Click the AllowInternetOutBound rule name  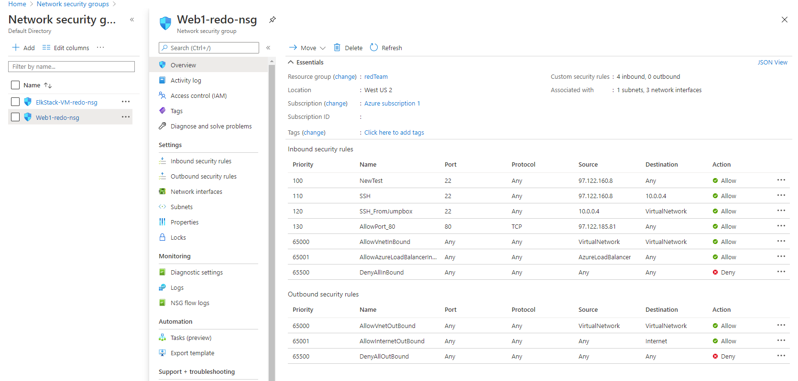click(392, 341)
